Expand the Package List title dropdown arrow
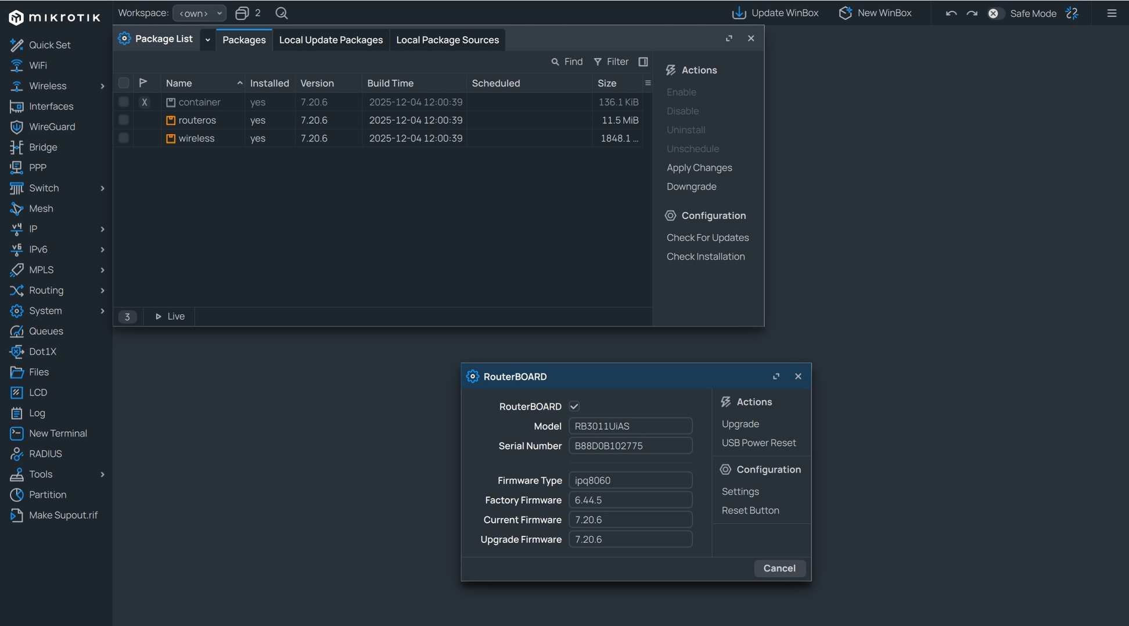 (207, 39)
